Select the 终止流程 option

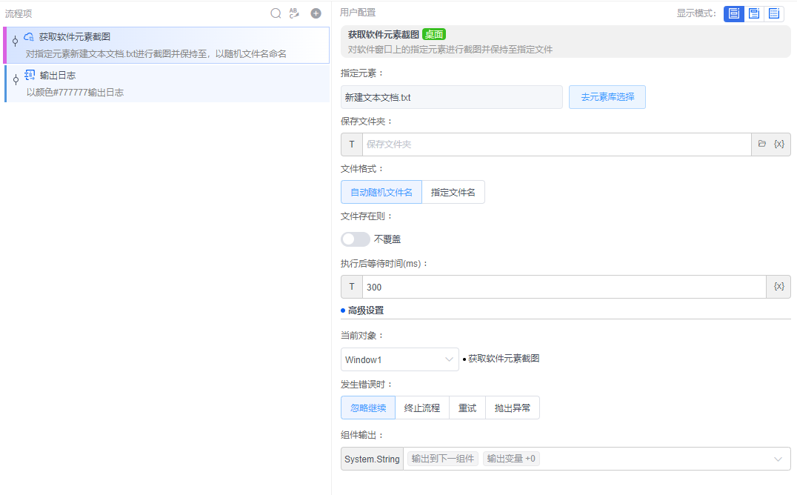[x=421, y=408]
